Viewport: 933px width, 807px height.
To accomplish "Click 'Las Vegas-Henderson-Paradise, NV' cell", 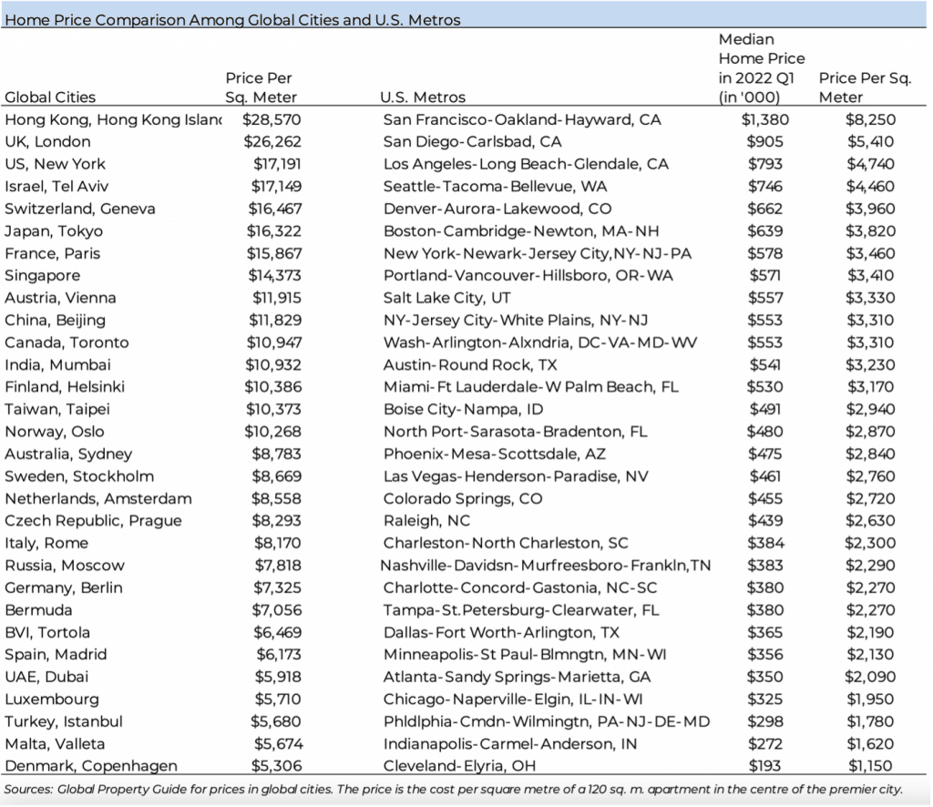I will pyautogui.click(x=516, y=476).
